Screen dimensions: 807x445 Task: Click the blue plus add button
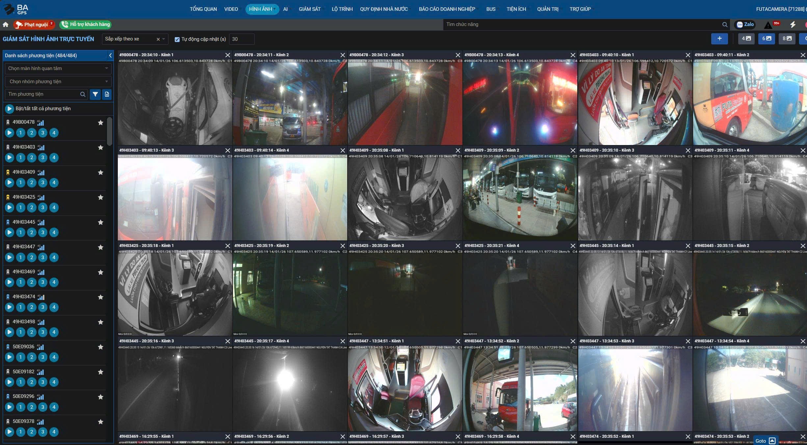pos(719,38)
